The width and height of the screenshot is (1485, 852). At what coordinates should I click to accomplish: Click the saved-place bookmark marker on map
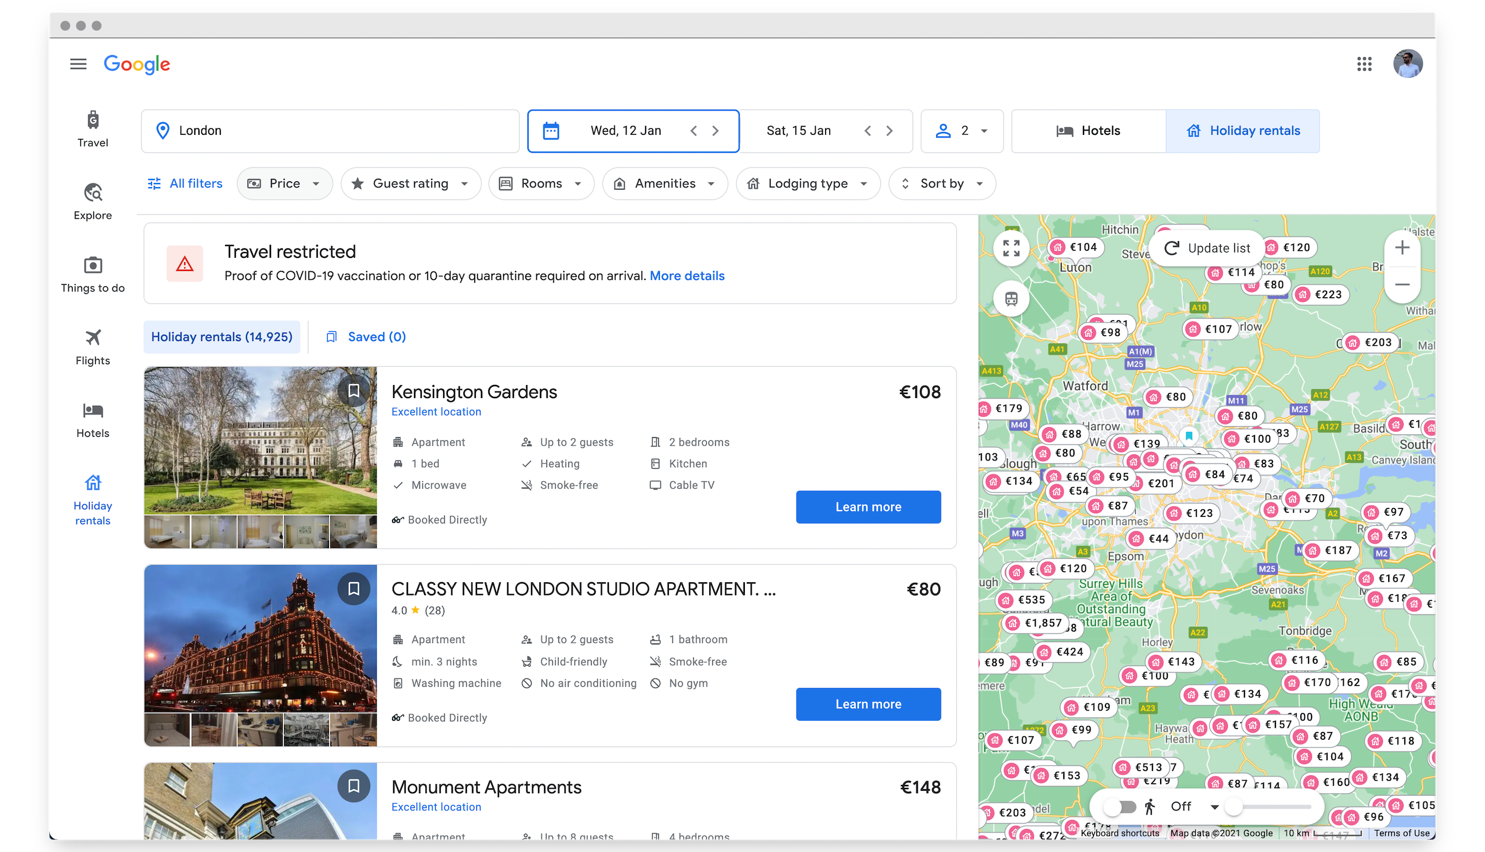(x=1189, y=436)
